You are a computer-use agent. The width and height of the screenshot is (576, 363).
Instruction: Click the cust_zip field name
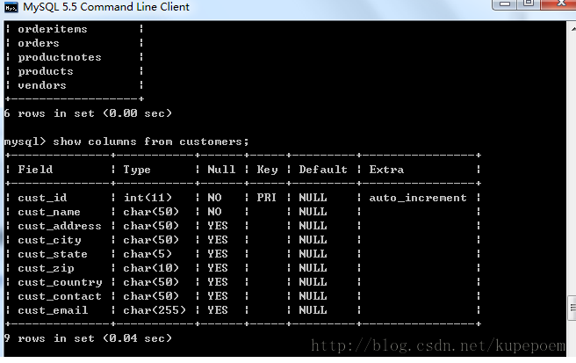46,268
